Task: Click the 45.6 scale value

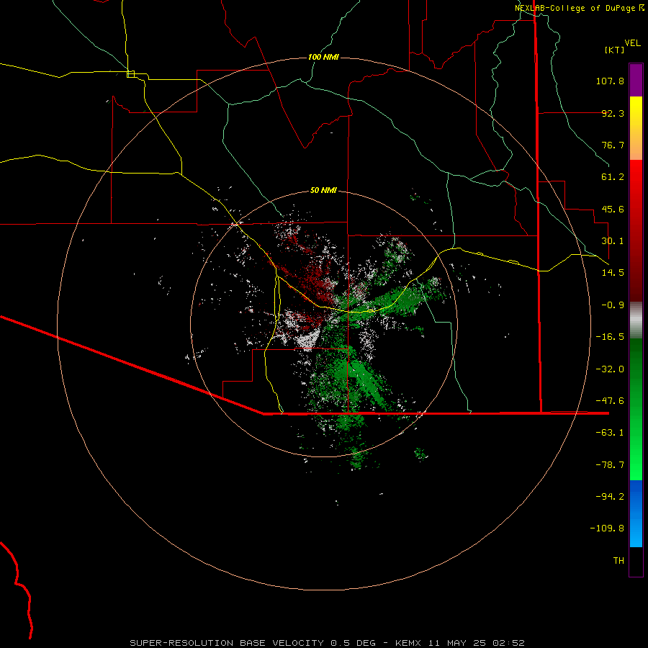Action: click(613, 209)
